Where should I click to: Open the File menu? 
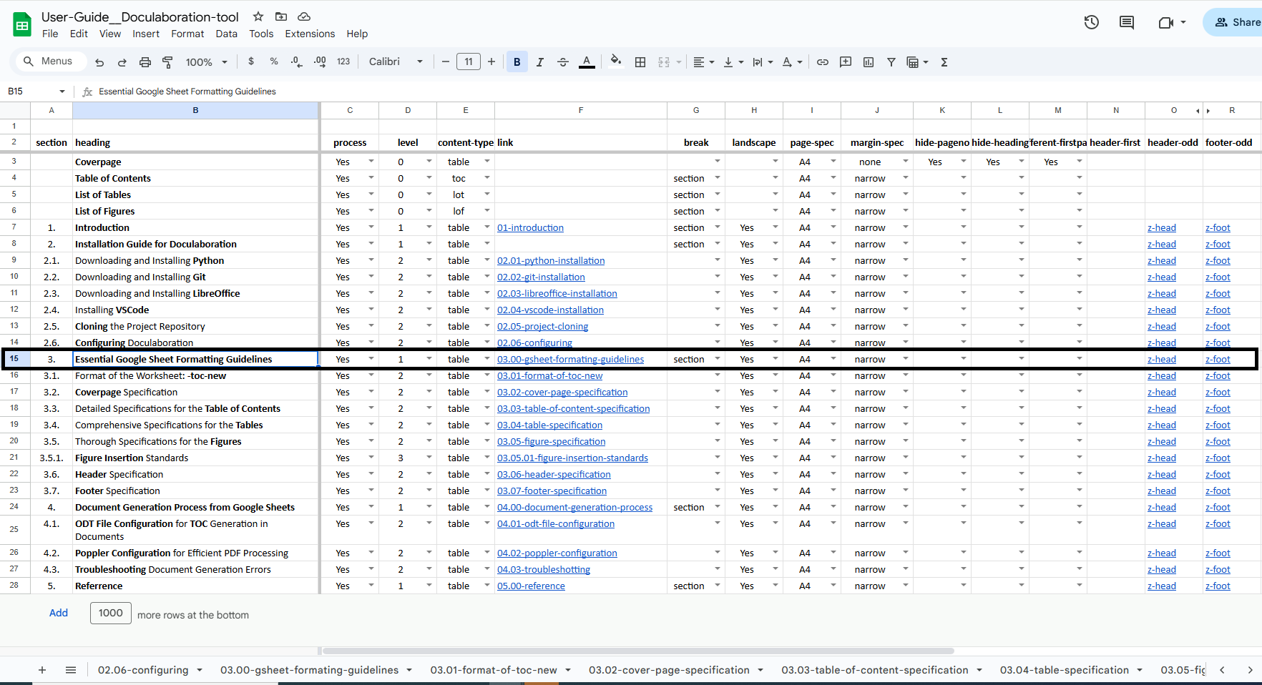pyautogui.click(x=50, y=34)
